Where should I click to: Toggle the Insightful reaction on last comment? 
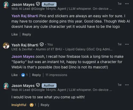click(19, 105)
